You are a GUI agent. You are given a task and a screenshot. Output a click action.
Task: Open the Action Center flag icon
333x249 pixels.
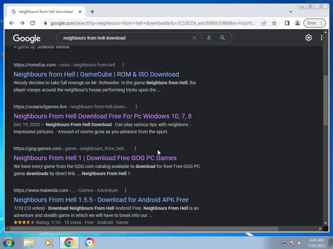pos(292,243)
